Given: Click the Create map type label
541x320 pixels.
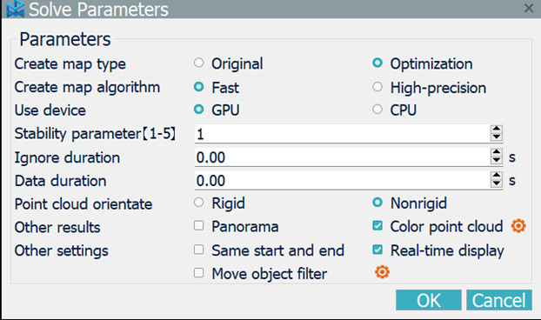Looking at the screenshot, I should click(x=70, y=64).
